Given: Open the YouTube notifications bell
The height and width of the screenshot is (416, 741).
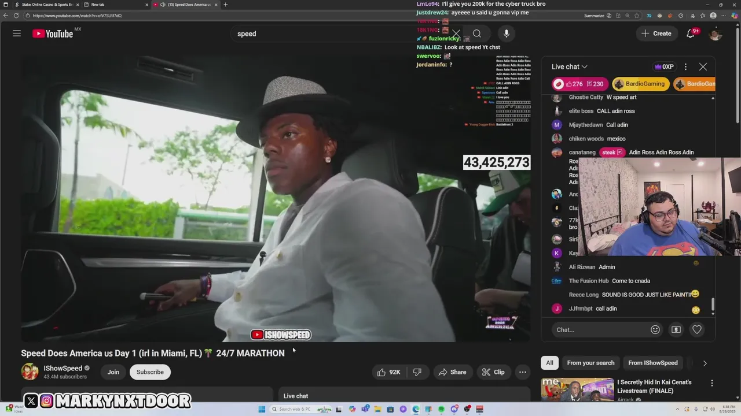Looking at the screenshot, I should coord(690,34).
